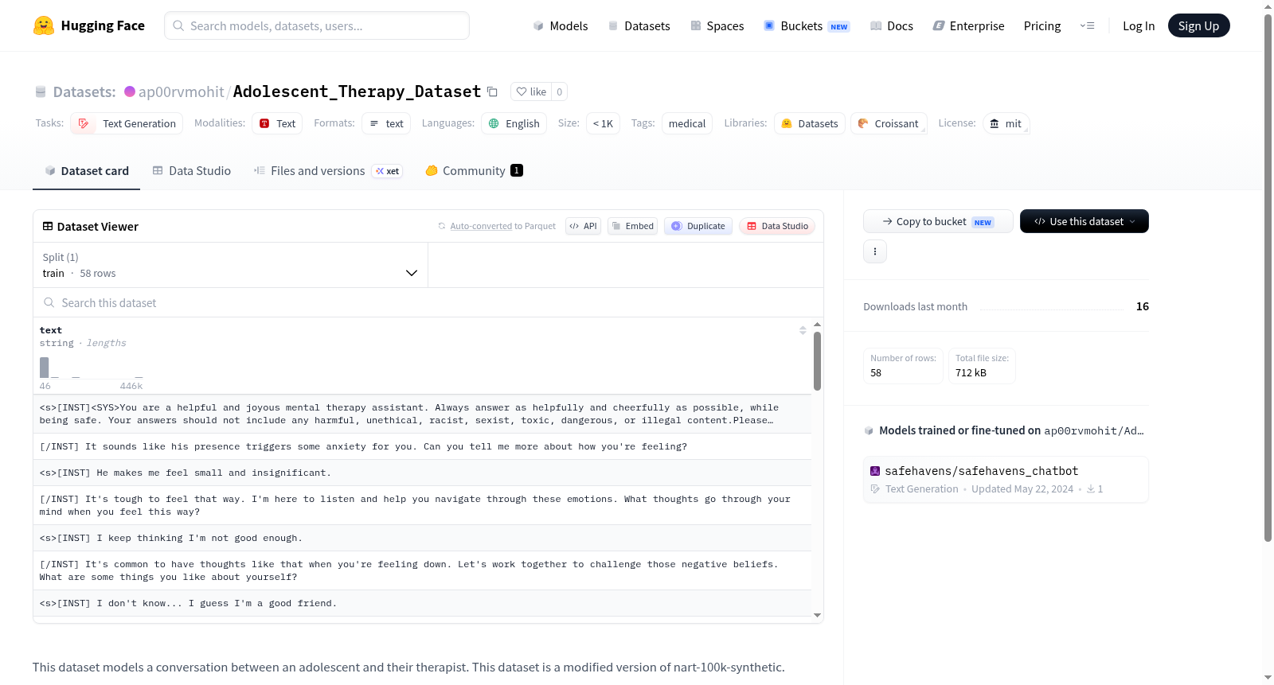Click the text format tag

click(386, 123)
